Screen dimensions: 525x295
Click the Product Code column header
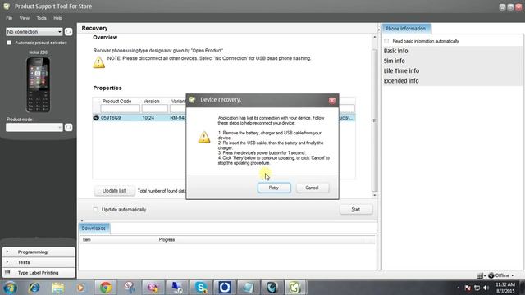point(116,101)
